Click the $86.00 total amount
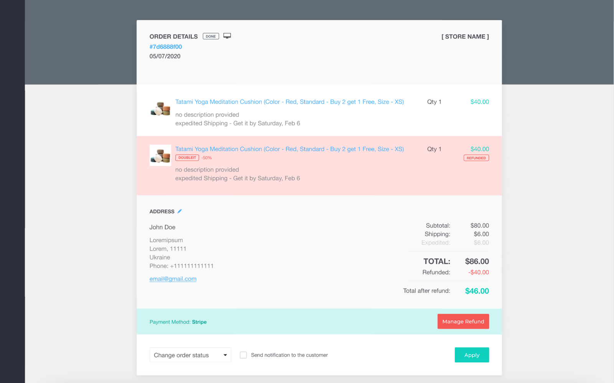614x383 pixels. (x=477, y=261)
